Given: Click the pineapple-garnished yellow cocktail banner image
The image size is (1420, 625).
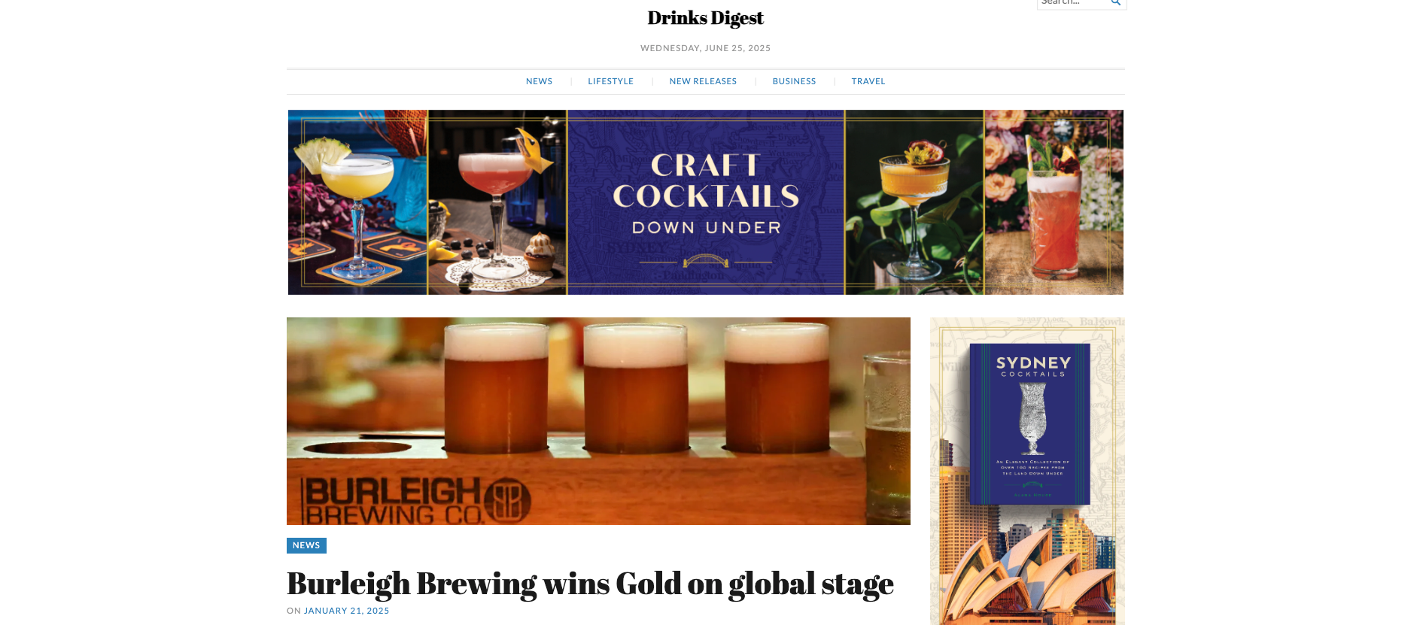Looking at the screenshot, I should (x=357, y=202).
